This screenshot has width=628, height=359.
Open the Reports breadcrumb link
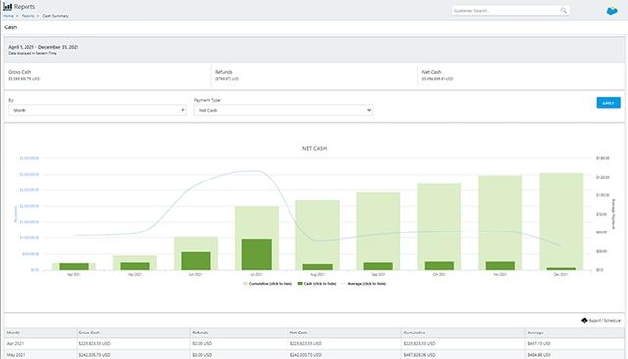[x=28, y=16]
